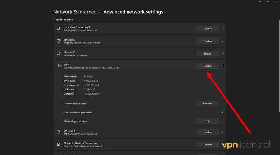Click the Bluetooth Network Connection globe icon
Image resolution: width=280 pixels, height=155 pixels.
coord(58,144)
